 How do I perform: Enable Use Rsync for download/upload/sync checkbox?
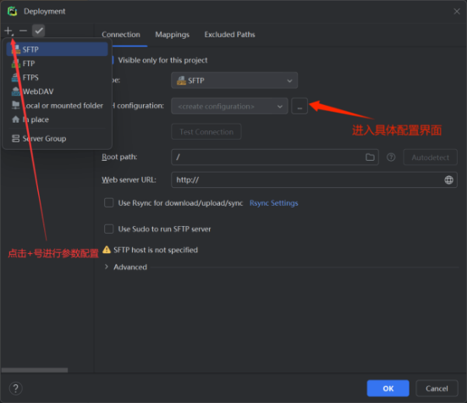(x=108, y=202)
